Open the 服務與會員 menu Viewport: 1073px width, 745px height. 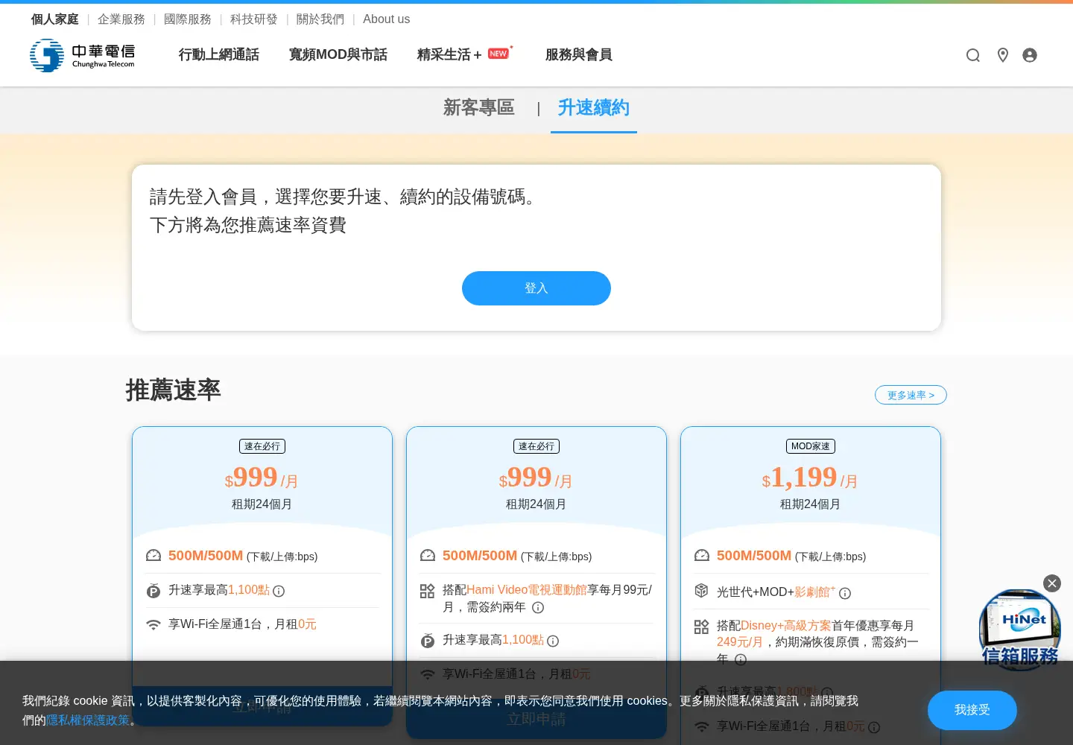[579, 55]
